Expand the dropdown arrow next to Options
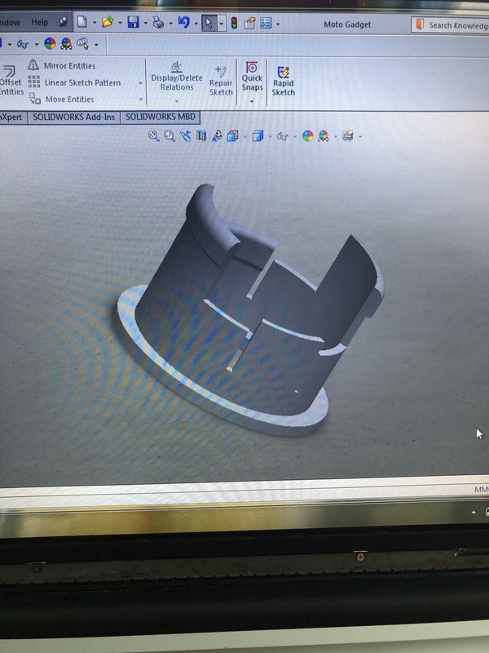The width and height of the screenshot is (489, 653). point(278,24)
